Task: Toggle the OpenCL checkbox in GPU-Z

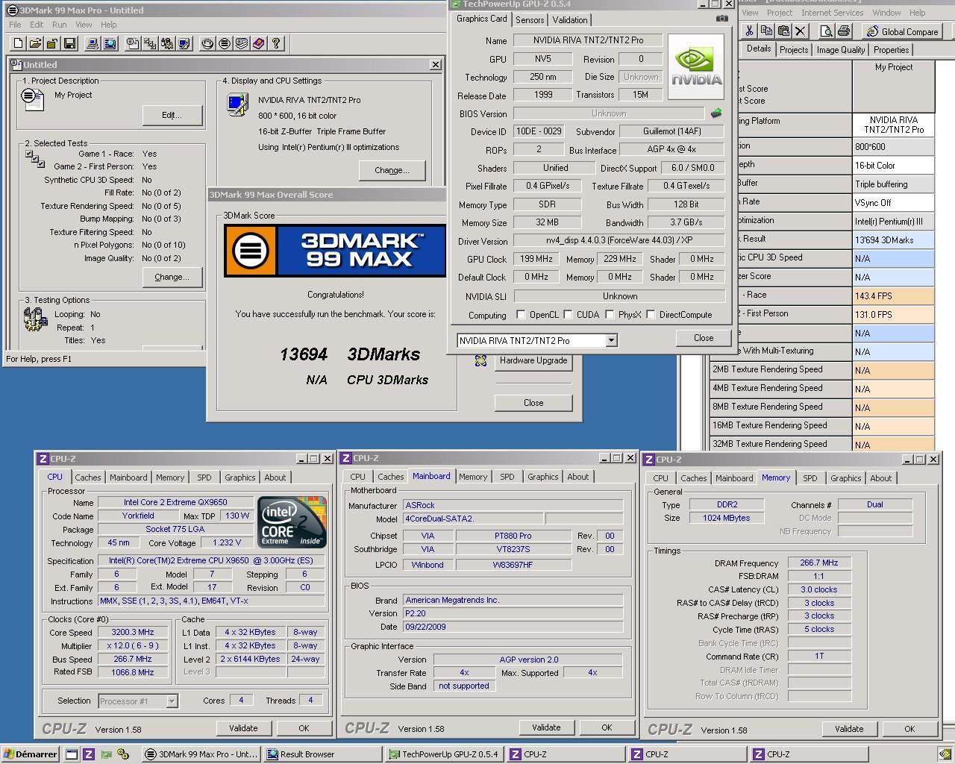Action: pyautogui.click(x=521, y=315)
